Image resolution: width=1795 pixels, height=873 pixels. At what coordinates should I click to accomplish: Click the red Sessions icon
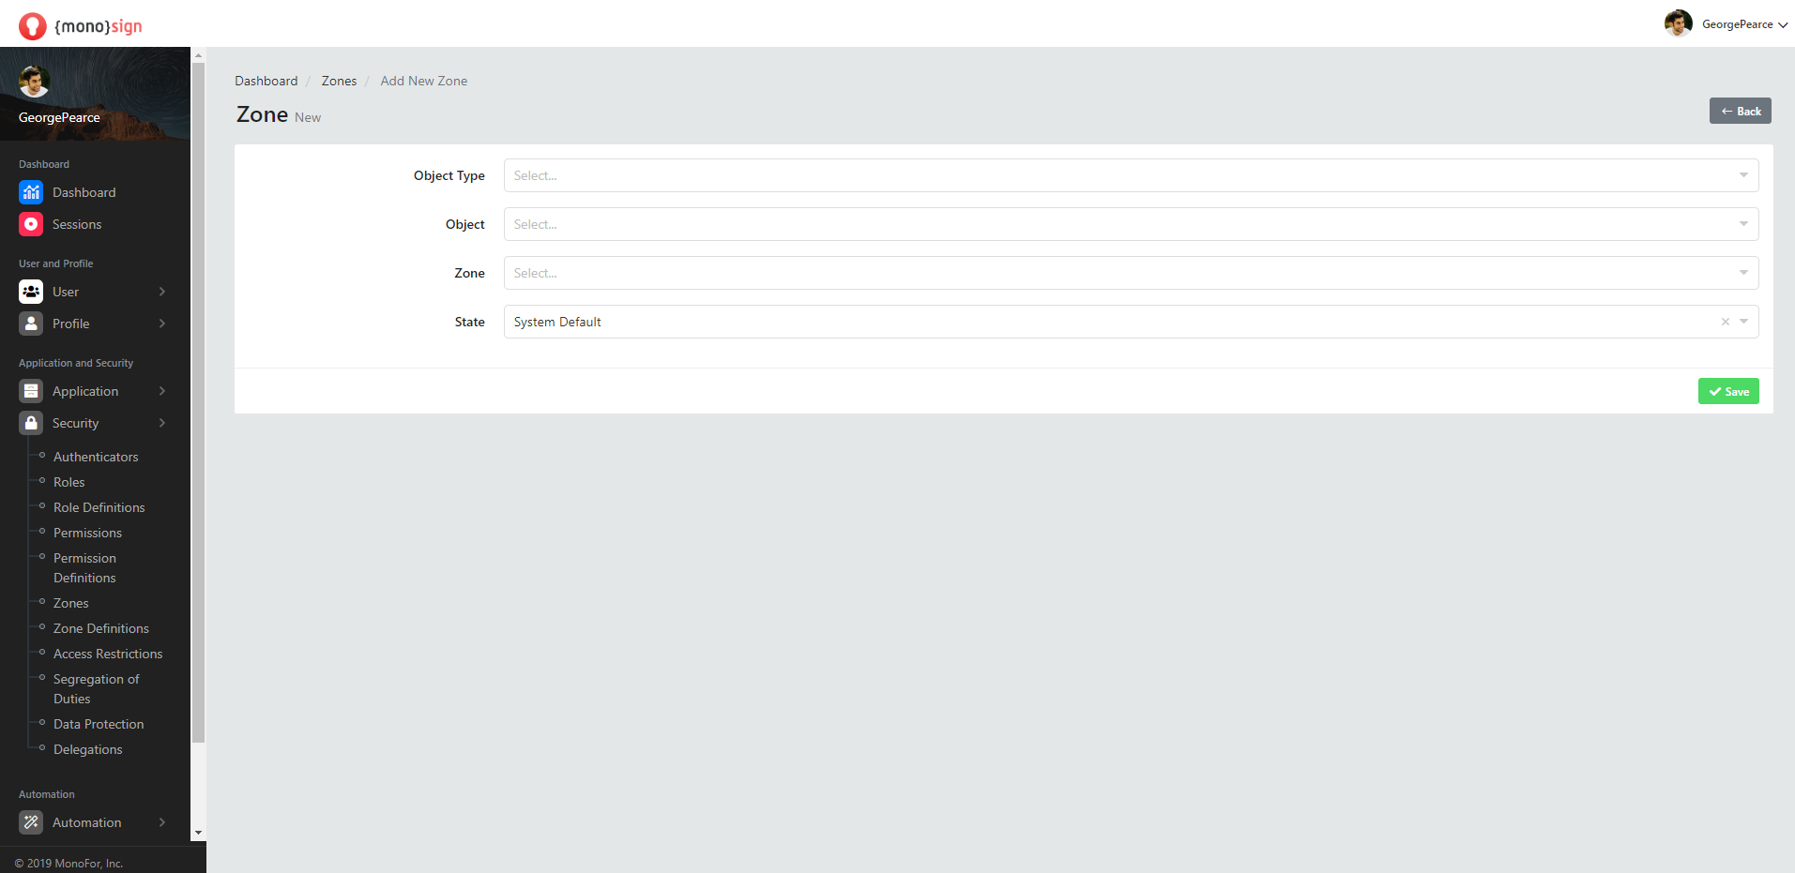point(31,224)
